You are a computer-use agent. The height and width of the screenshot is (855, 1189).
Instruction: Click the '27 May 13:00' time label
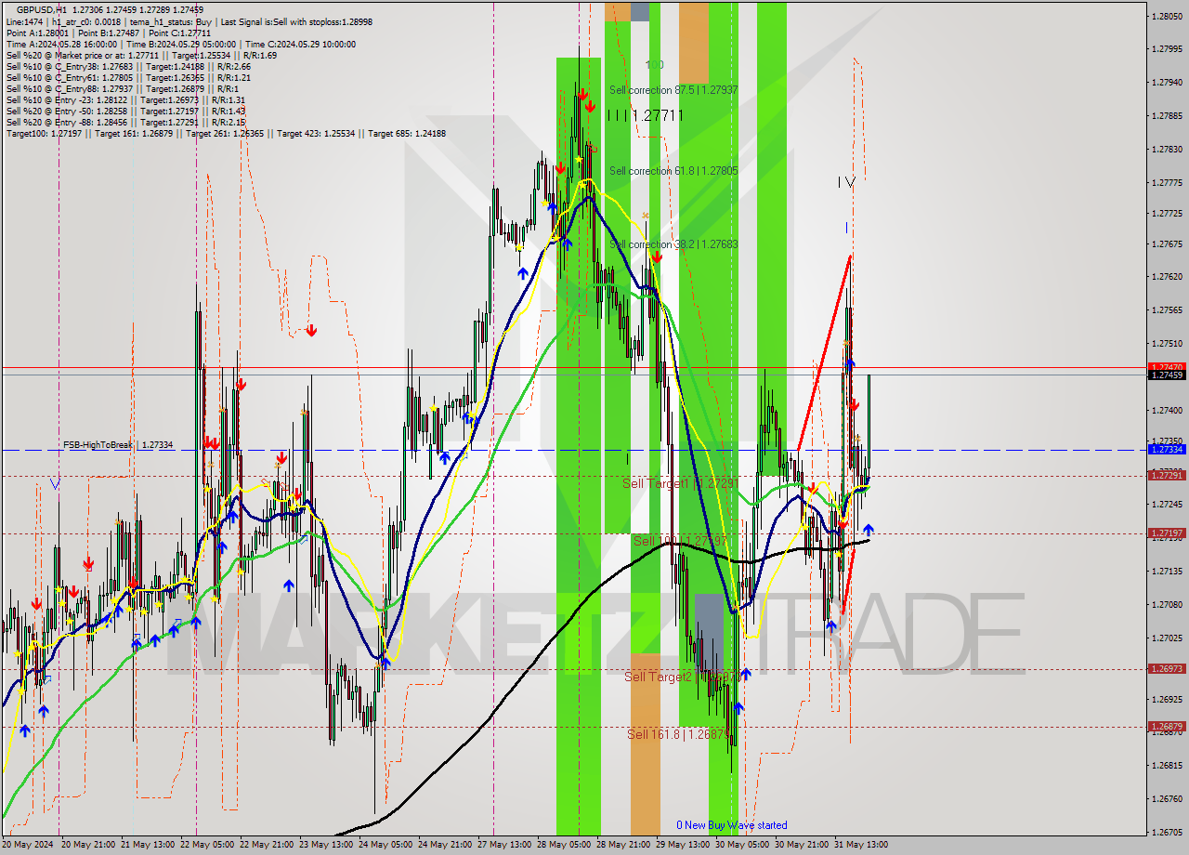tap(503, 845)
